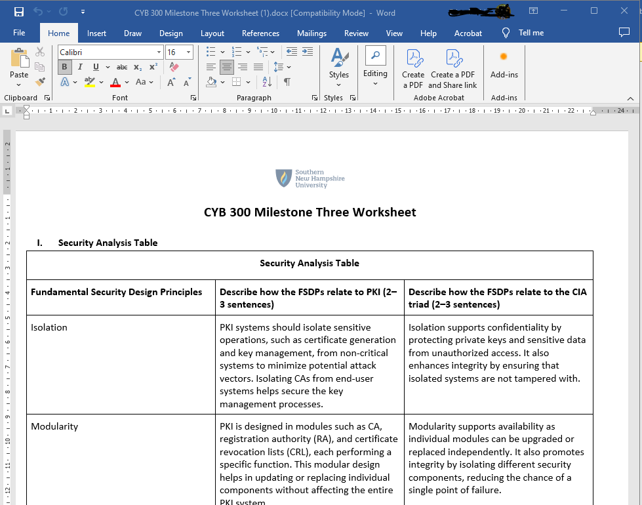Image resolution: width=642 pixels, height=505 pixels.
Task: Open font color dropdown arrow
Action: click(127, 82)
